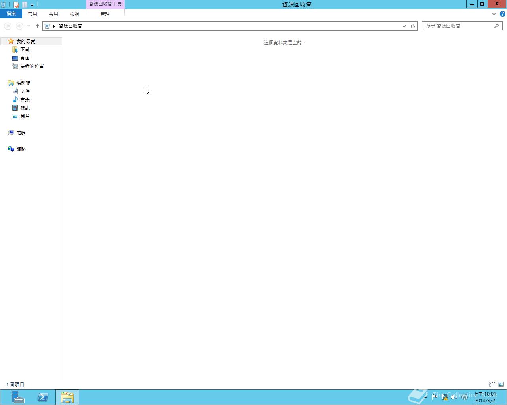Switch to the 常用 ribbon tab
This screenshot has height=405, width=507.
32,14
